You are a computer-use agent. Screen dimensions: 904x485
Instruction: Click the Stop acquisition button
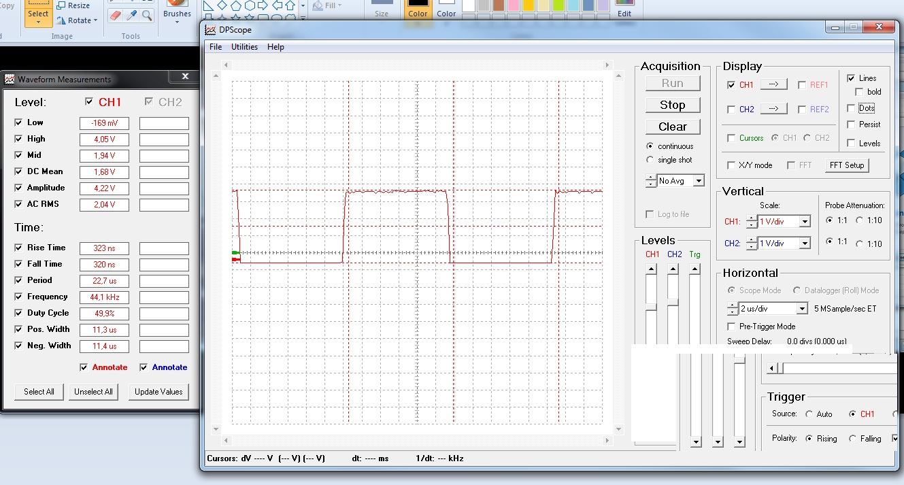click(x=673, y=105)
